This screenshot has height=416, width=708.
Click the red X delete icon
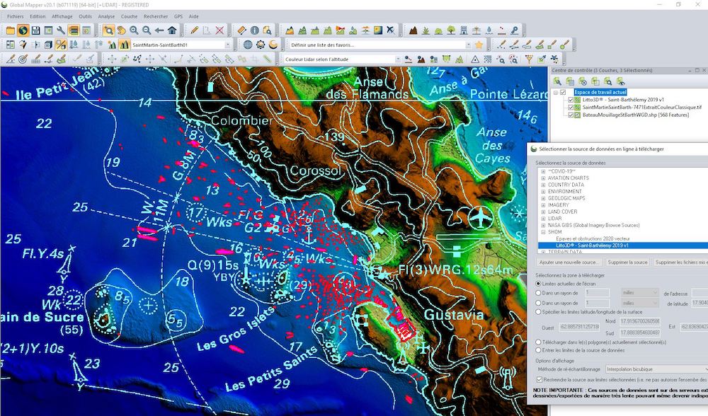pos(219,30)
